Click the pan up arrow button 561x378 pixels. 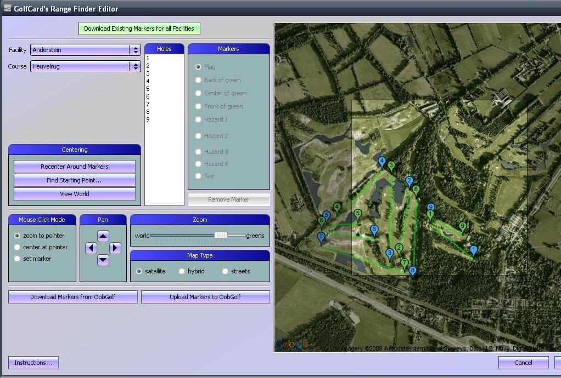coord(103,236)
